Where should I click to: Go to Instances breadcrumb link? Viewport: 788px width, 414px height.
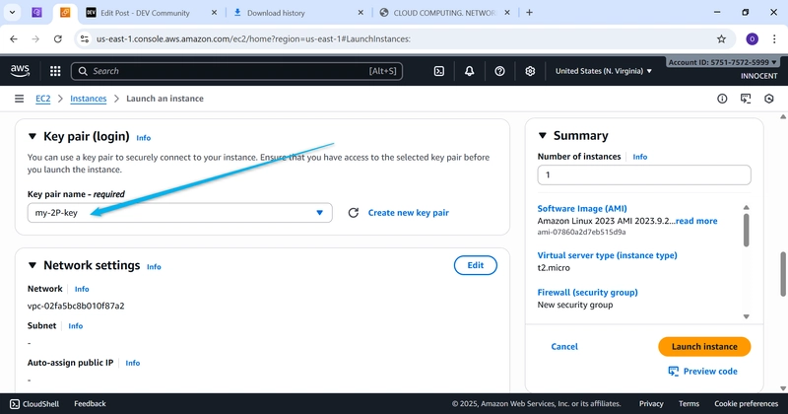(x=88, y=99)
